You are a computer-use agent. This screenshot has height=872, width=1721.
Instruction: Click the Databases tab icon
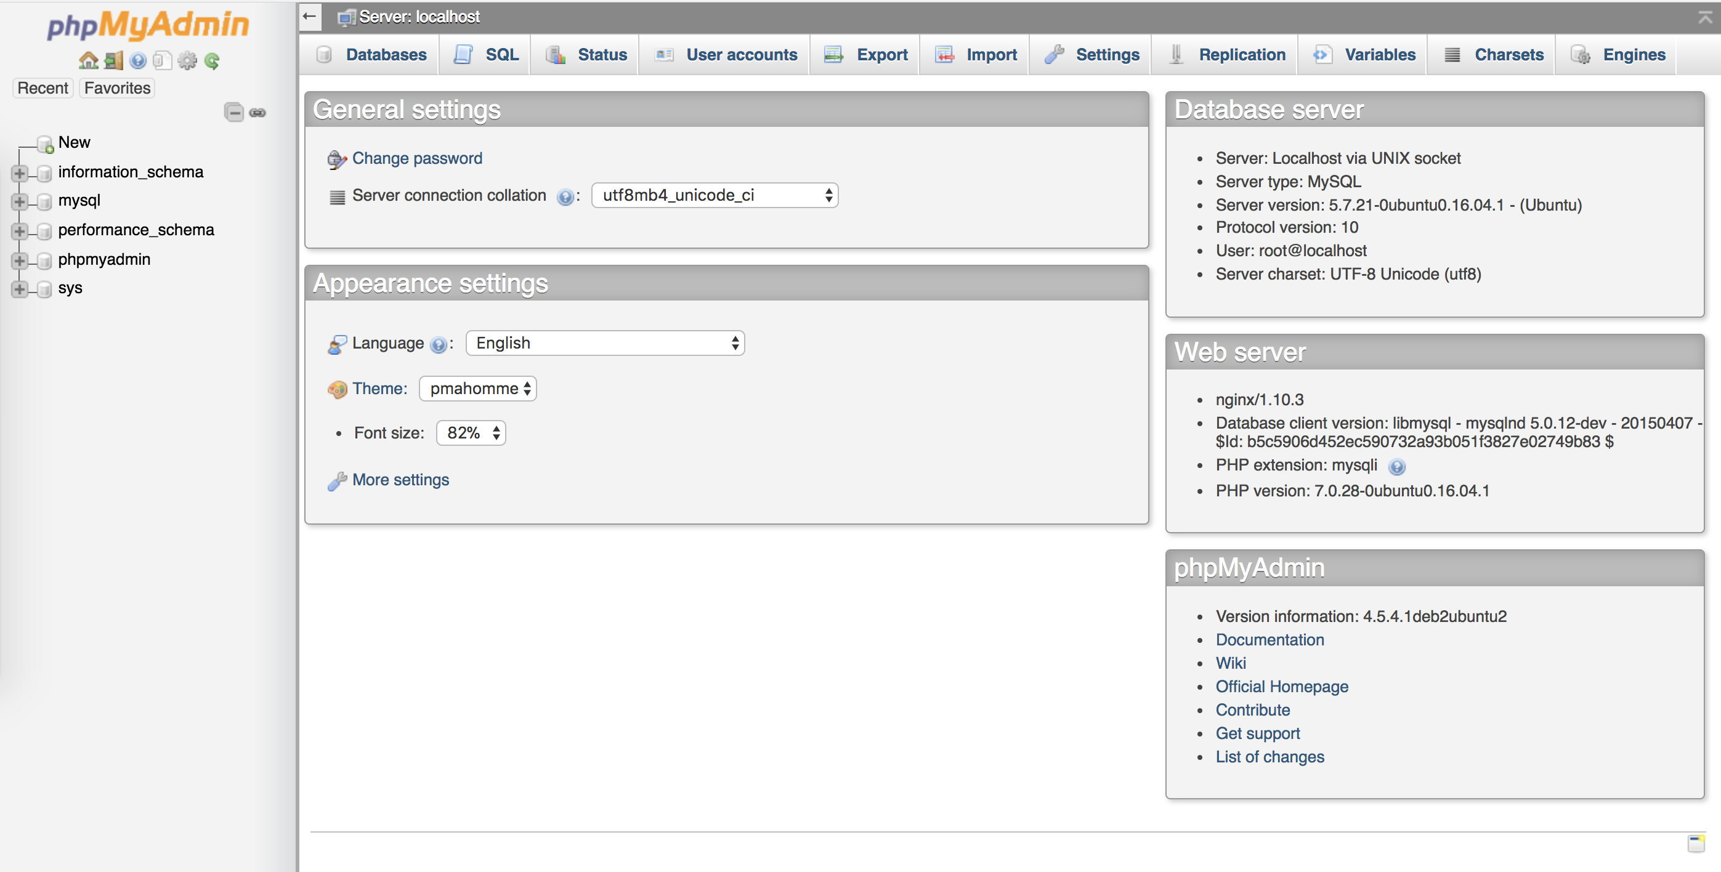[324, 54]
